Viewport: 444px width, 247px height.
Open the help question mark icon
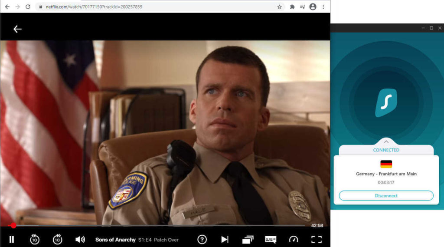click(202, 240)
